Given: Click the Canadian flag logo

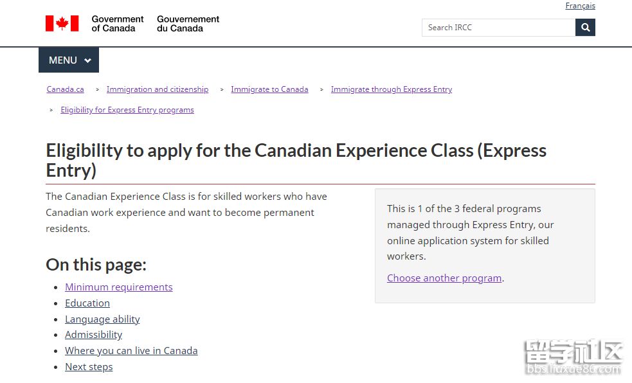Looking at the screenshot, I should (62, 23).
